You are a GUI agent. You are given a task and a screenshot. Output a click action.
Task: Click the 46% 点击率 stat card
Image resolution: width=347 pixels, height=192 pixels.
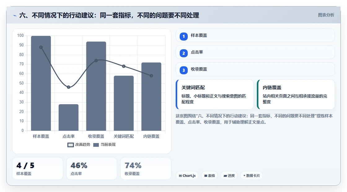92,168
